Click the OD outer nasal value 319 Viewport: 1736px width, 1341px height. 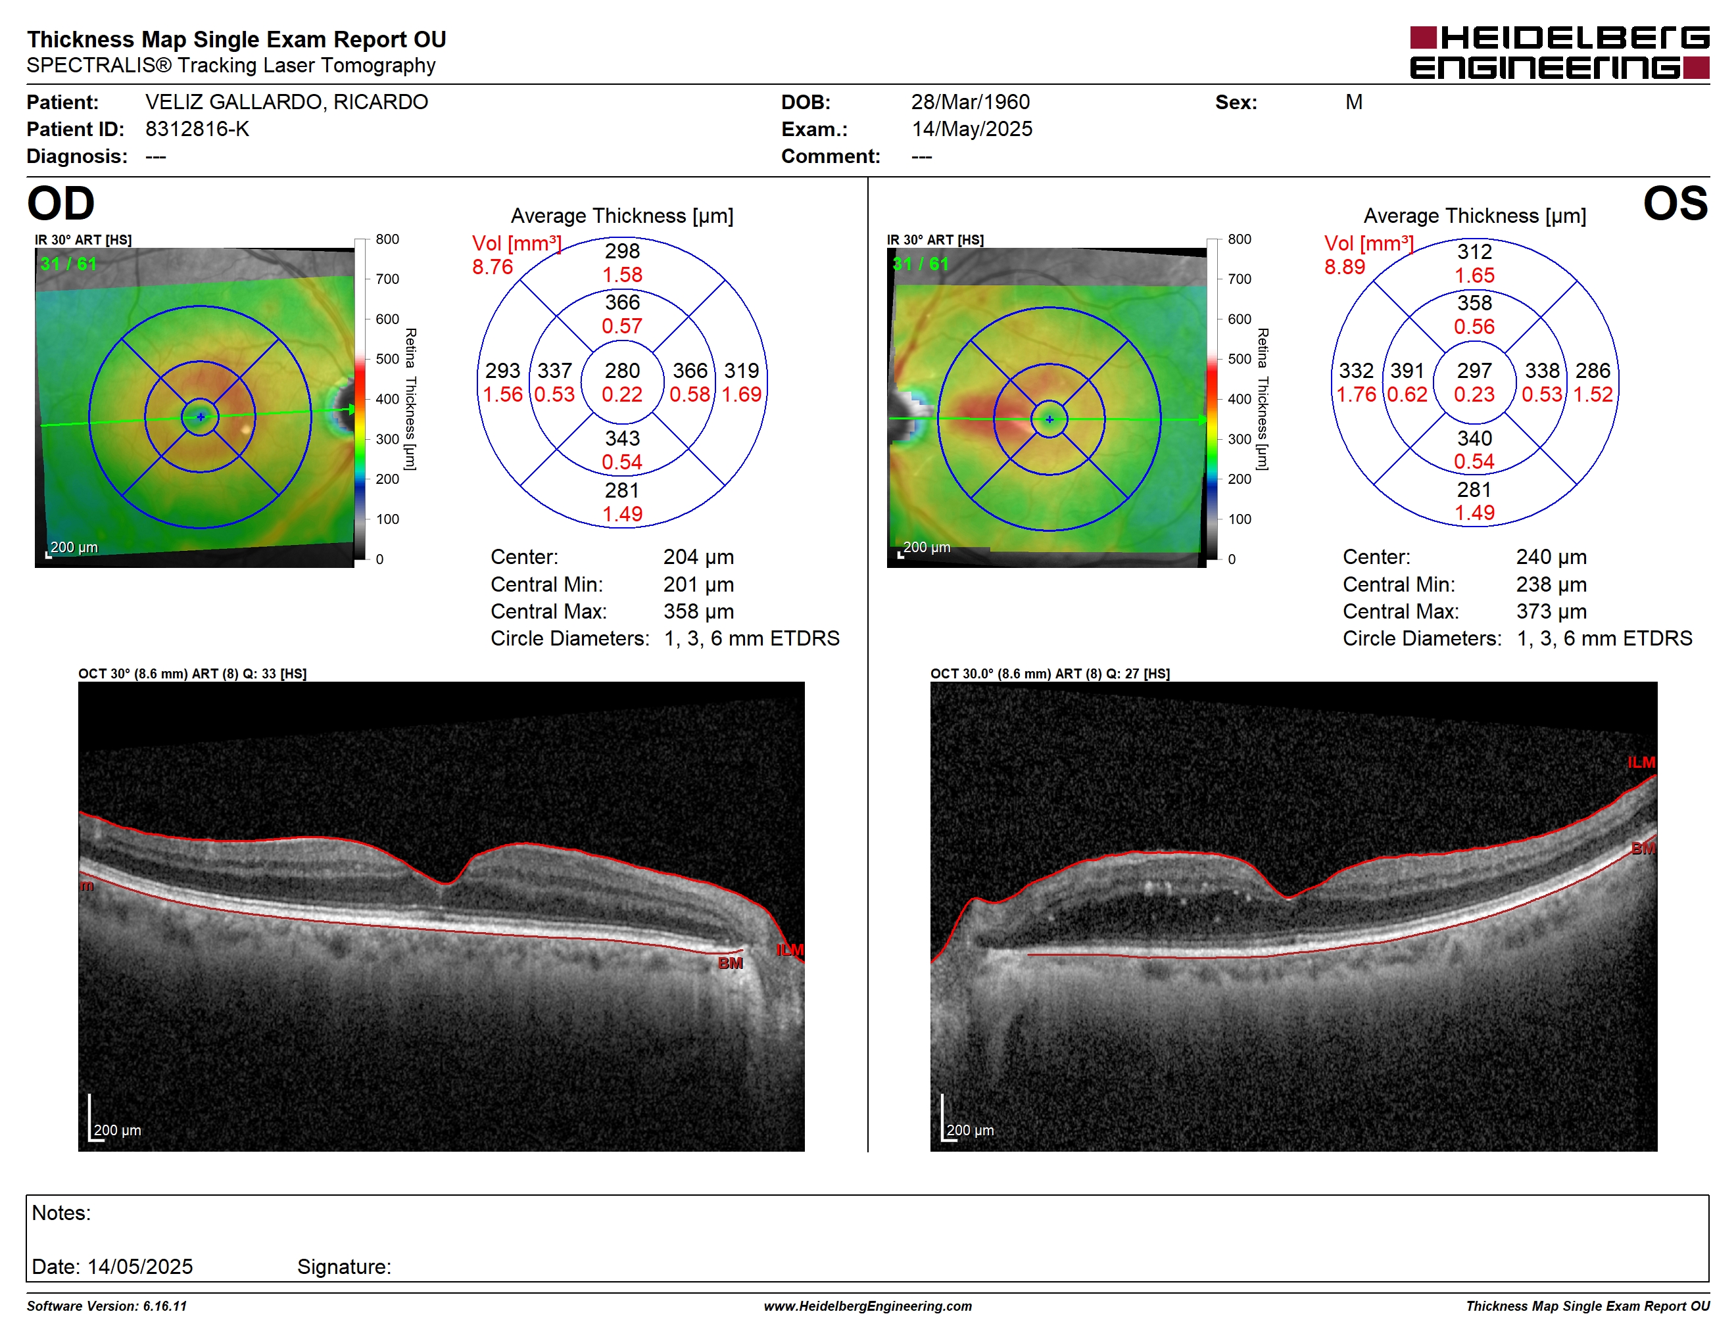742,371
